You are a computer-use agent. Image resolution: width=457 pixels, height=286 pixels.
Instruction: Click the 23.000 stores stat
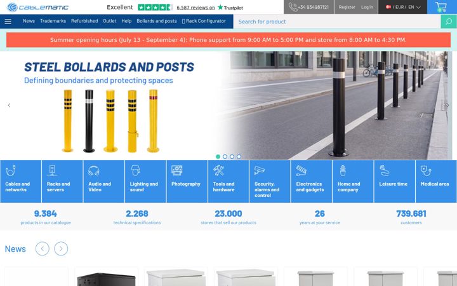(x=228, y=217)
